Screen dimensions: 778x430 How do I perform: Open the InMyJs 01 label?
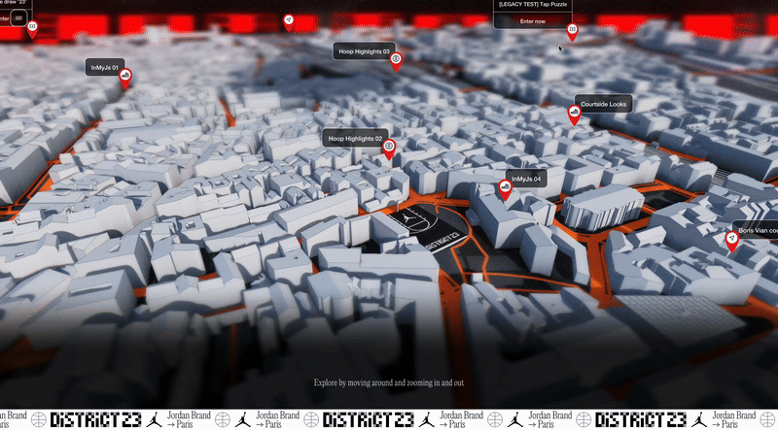click(x=105, y=67)
